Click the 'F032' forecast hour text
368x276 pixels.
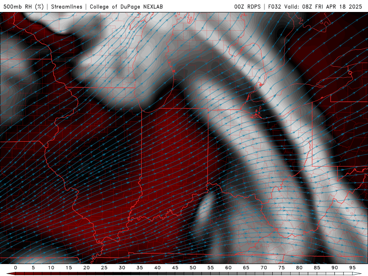coord(274,6)
